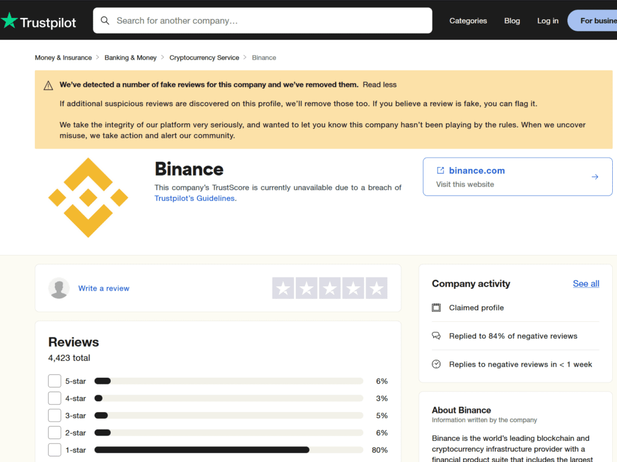Collapse the notice with Read less
This screenshot has width=617, height=462.
(379, 84)
